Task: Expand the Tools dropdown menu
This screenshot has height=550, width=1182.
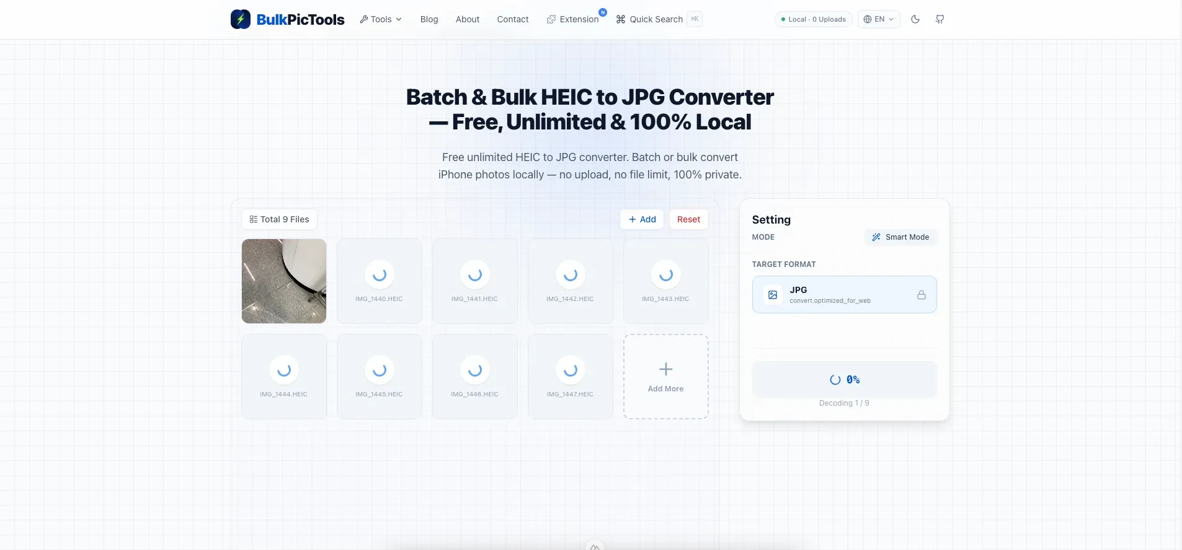Action: click(x=381, y=19)
